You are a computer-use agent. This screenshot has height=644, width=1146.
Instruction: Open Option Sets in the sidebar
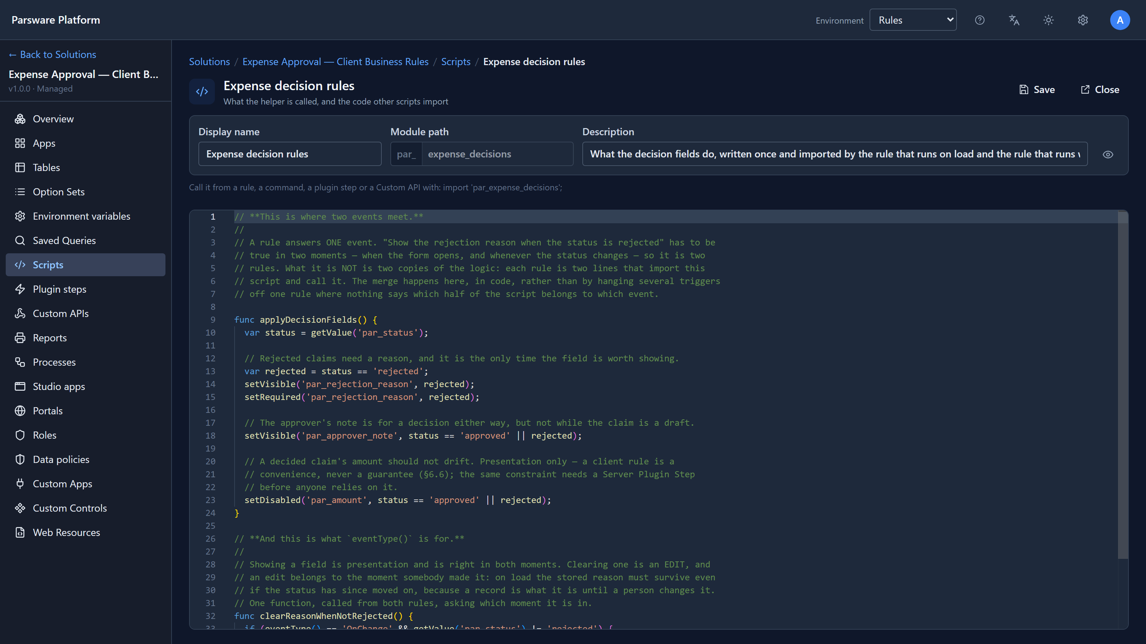86,192
